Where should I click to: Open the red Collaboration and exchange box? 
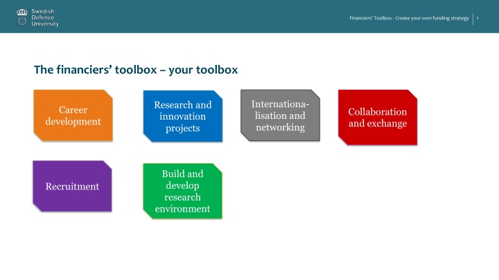click(x=378, y=118)
